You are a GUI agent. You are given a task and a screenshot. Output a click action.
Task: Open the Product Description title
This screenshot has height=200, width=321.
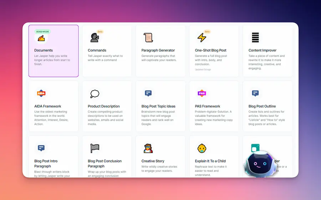(104, 106)
